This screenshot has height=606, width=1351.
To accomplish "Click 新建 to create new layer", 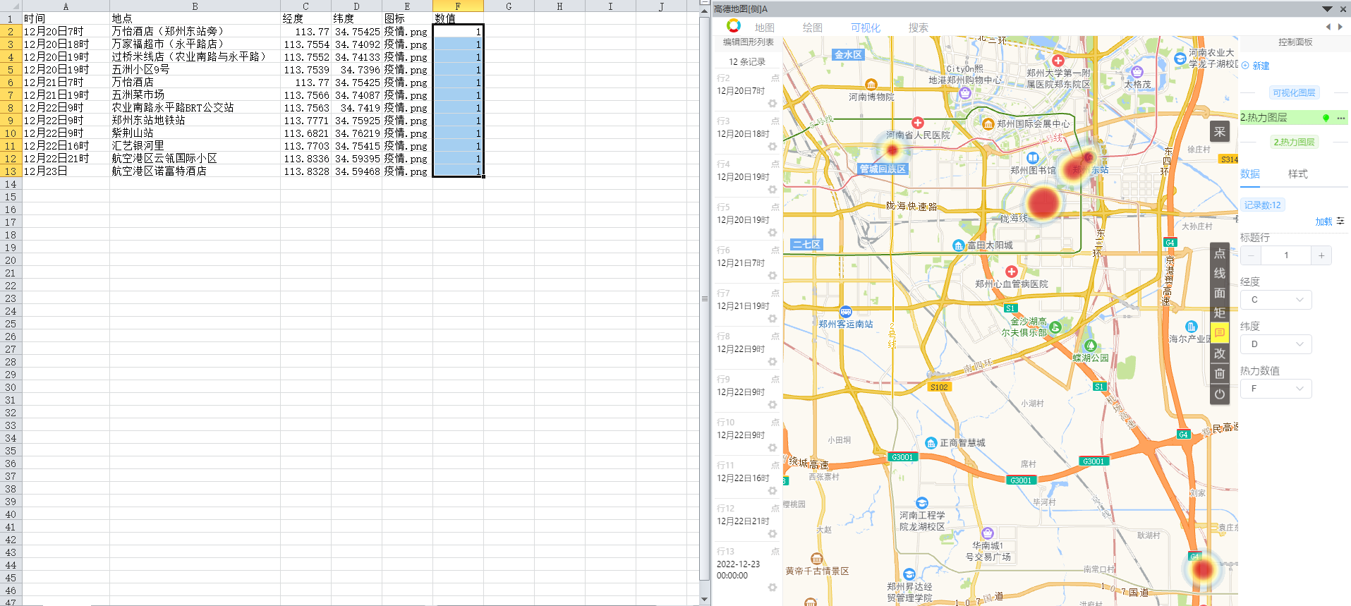I will pos(1260,66).
